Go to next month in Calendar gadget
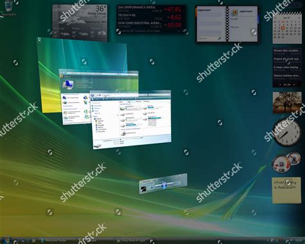Screen dimensions: 305x244 [299, 18]
